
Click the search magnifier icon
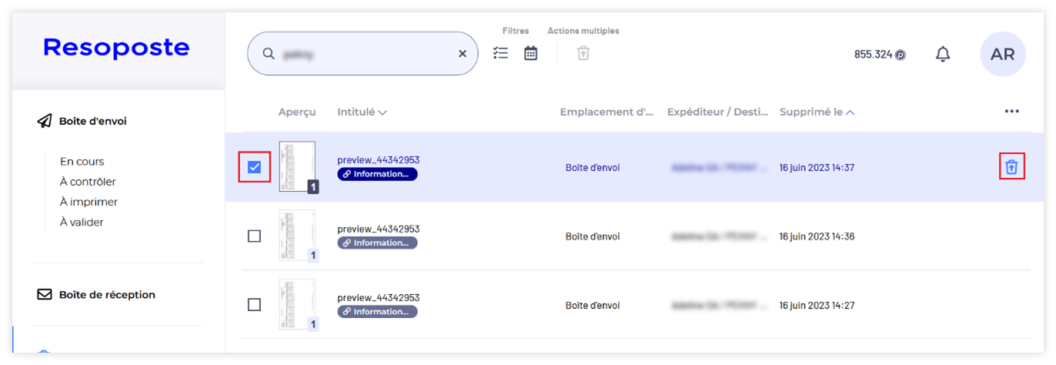coord(269,54)
